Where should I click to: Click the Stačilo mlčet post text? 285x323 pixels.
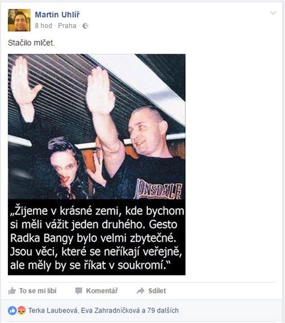[x=31, y=43]
